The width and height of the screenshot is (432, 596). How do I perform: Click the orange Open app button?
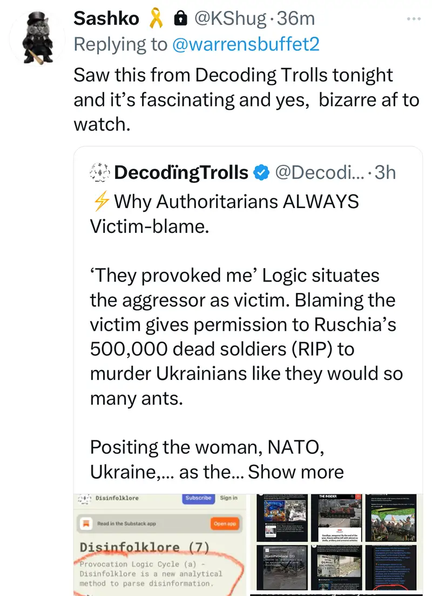(224, 524)
